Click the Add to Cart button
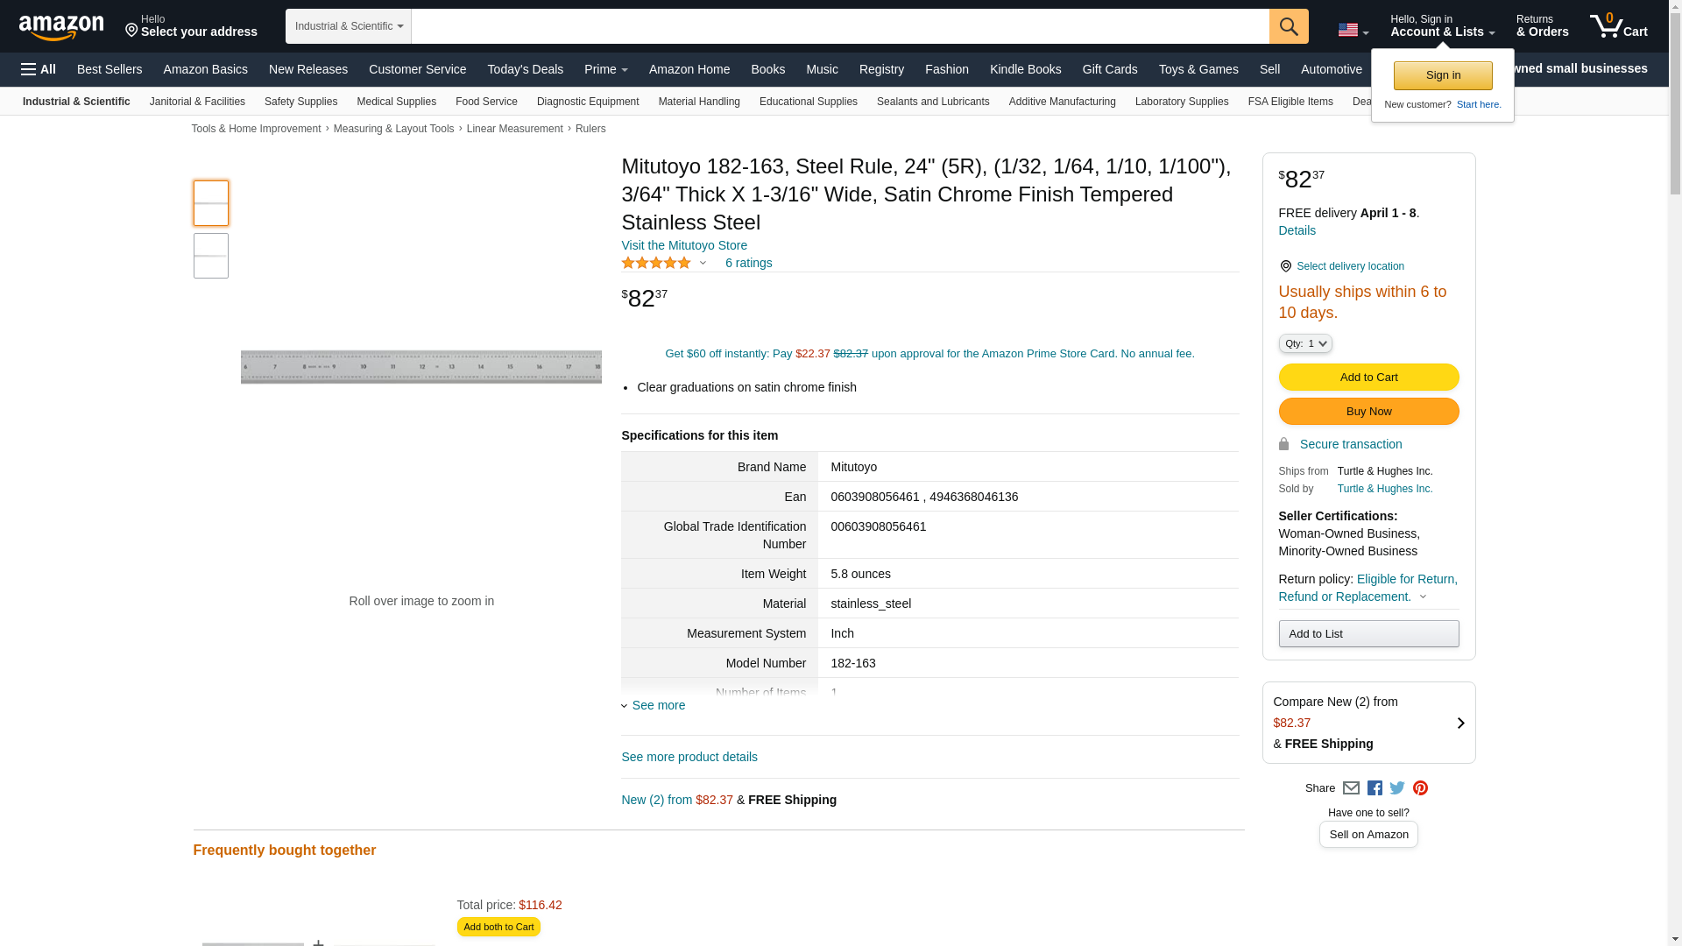This screenshot has width=1682, height=946. pyautogui.click(x=1368, y=378)
